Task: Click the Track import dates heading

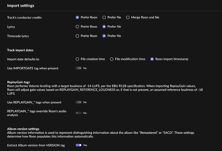Action: pos(20,50)
